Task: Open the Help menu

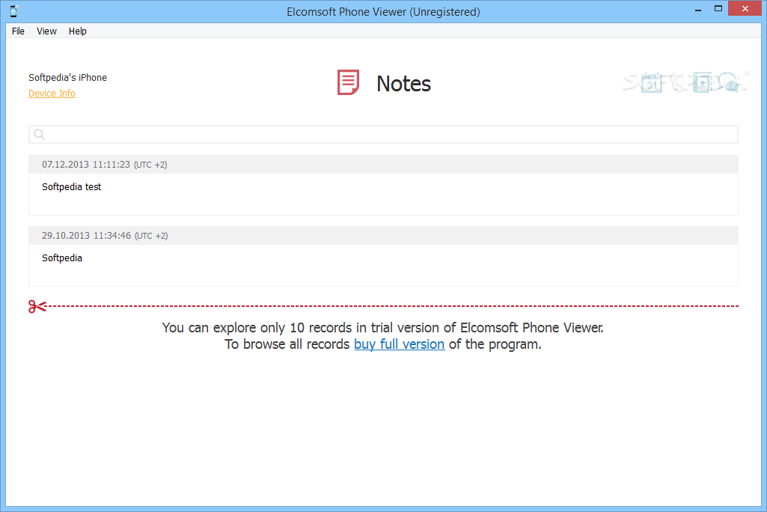Action: click(x=77, y=31)
